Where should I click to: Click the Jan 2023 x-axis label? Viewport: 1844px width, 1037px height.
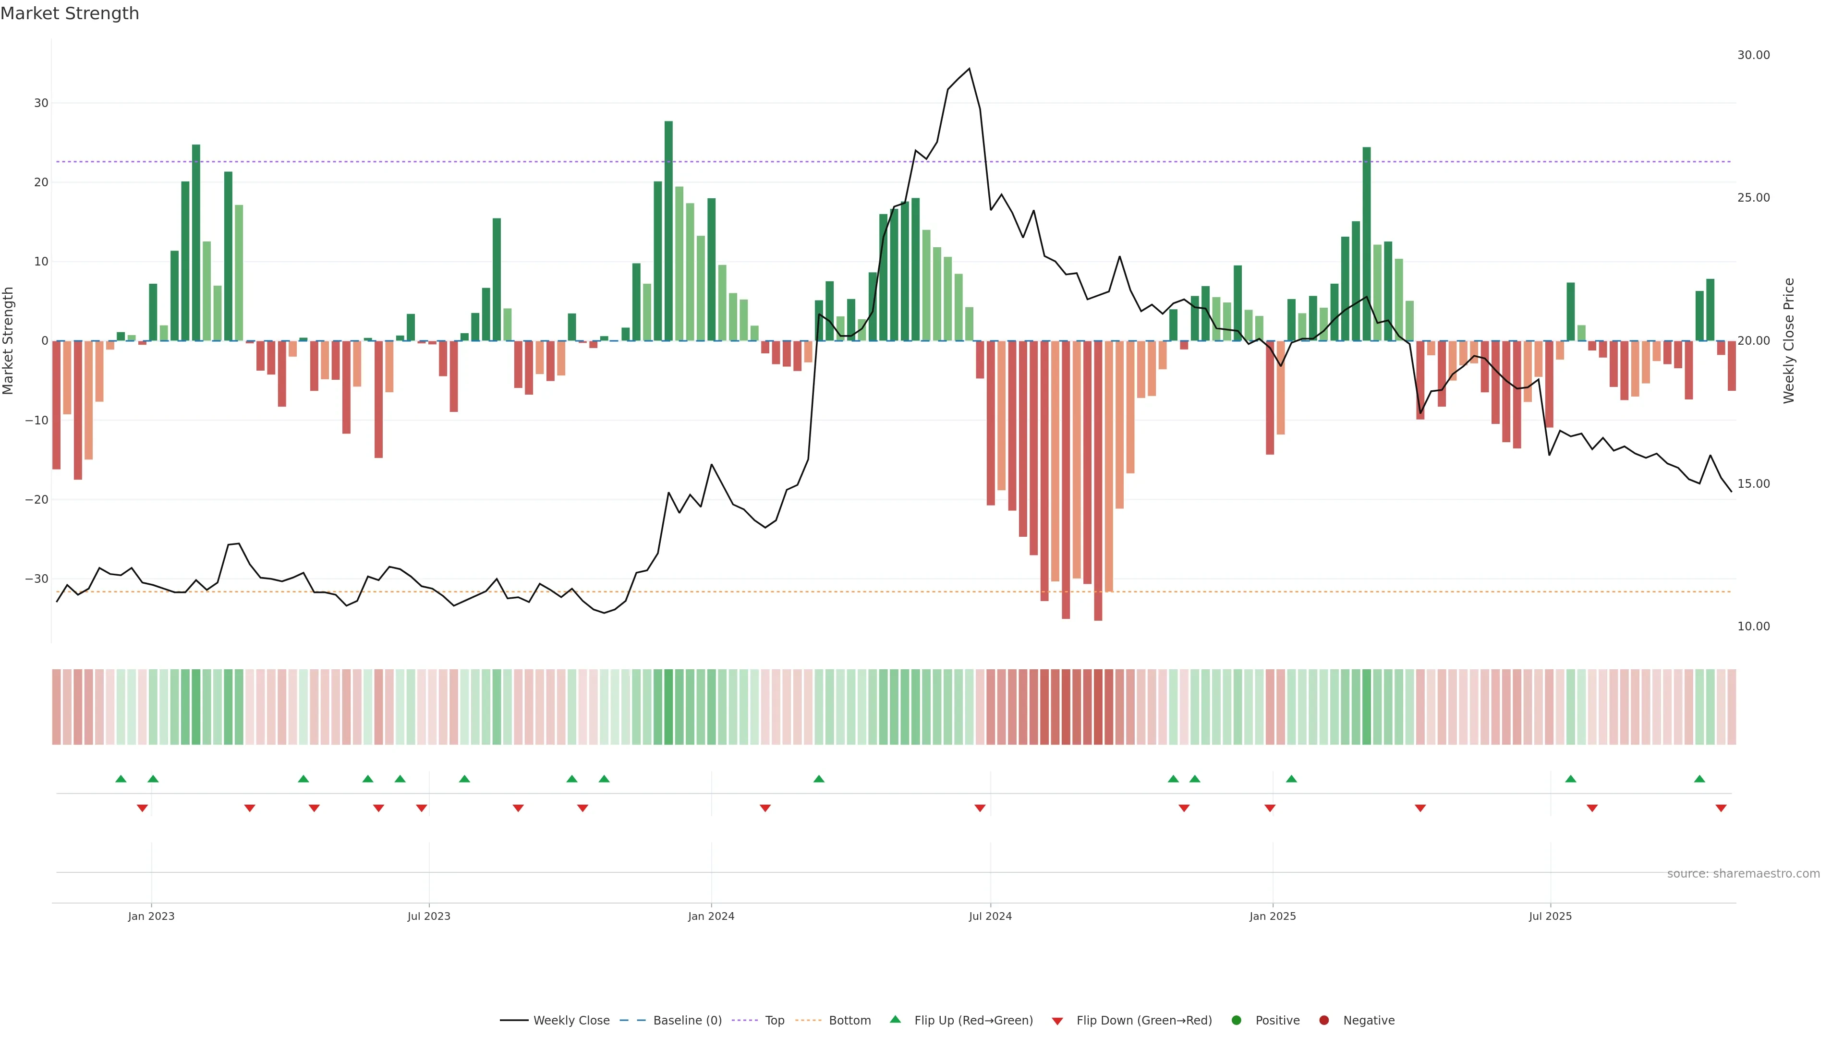coord(151,916)
